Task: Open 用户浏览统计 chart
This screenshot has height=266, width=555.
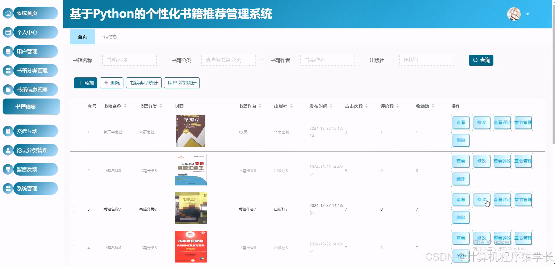Action: click(182, 83)
